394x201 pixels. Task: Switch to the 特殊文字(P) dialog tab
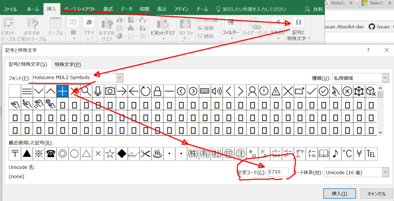tap(68, 64)
